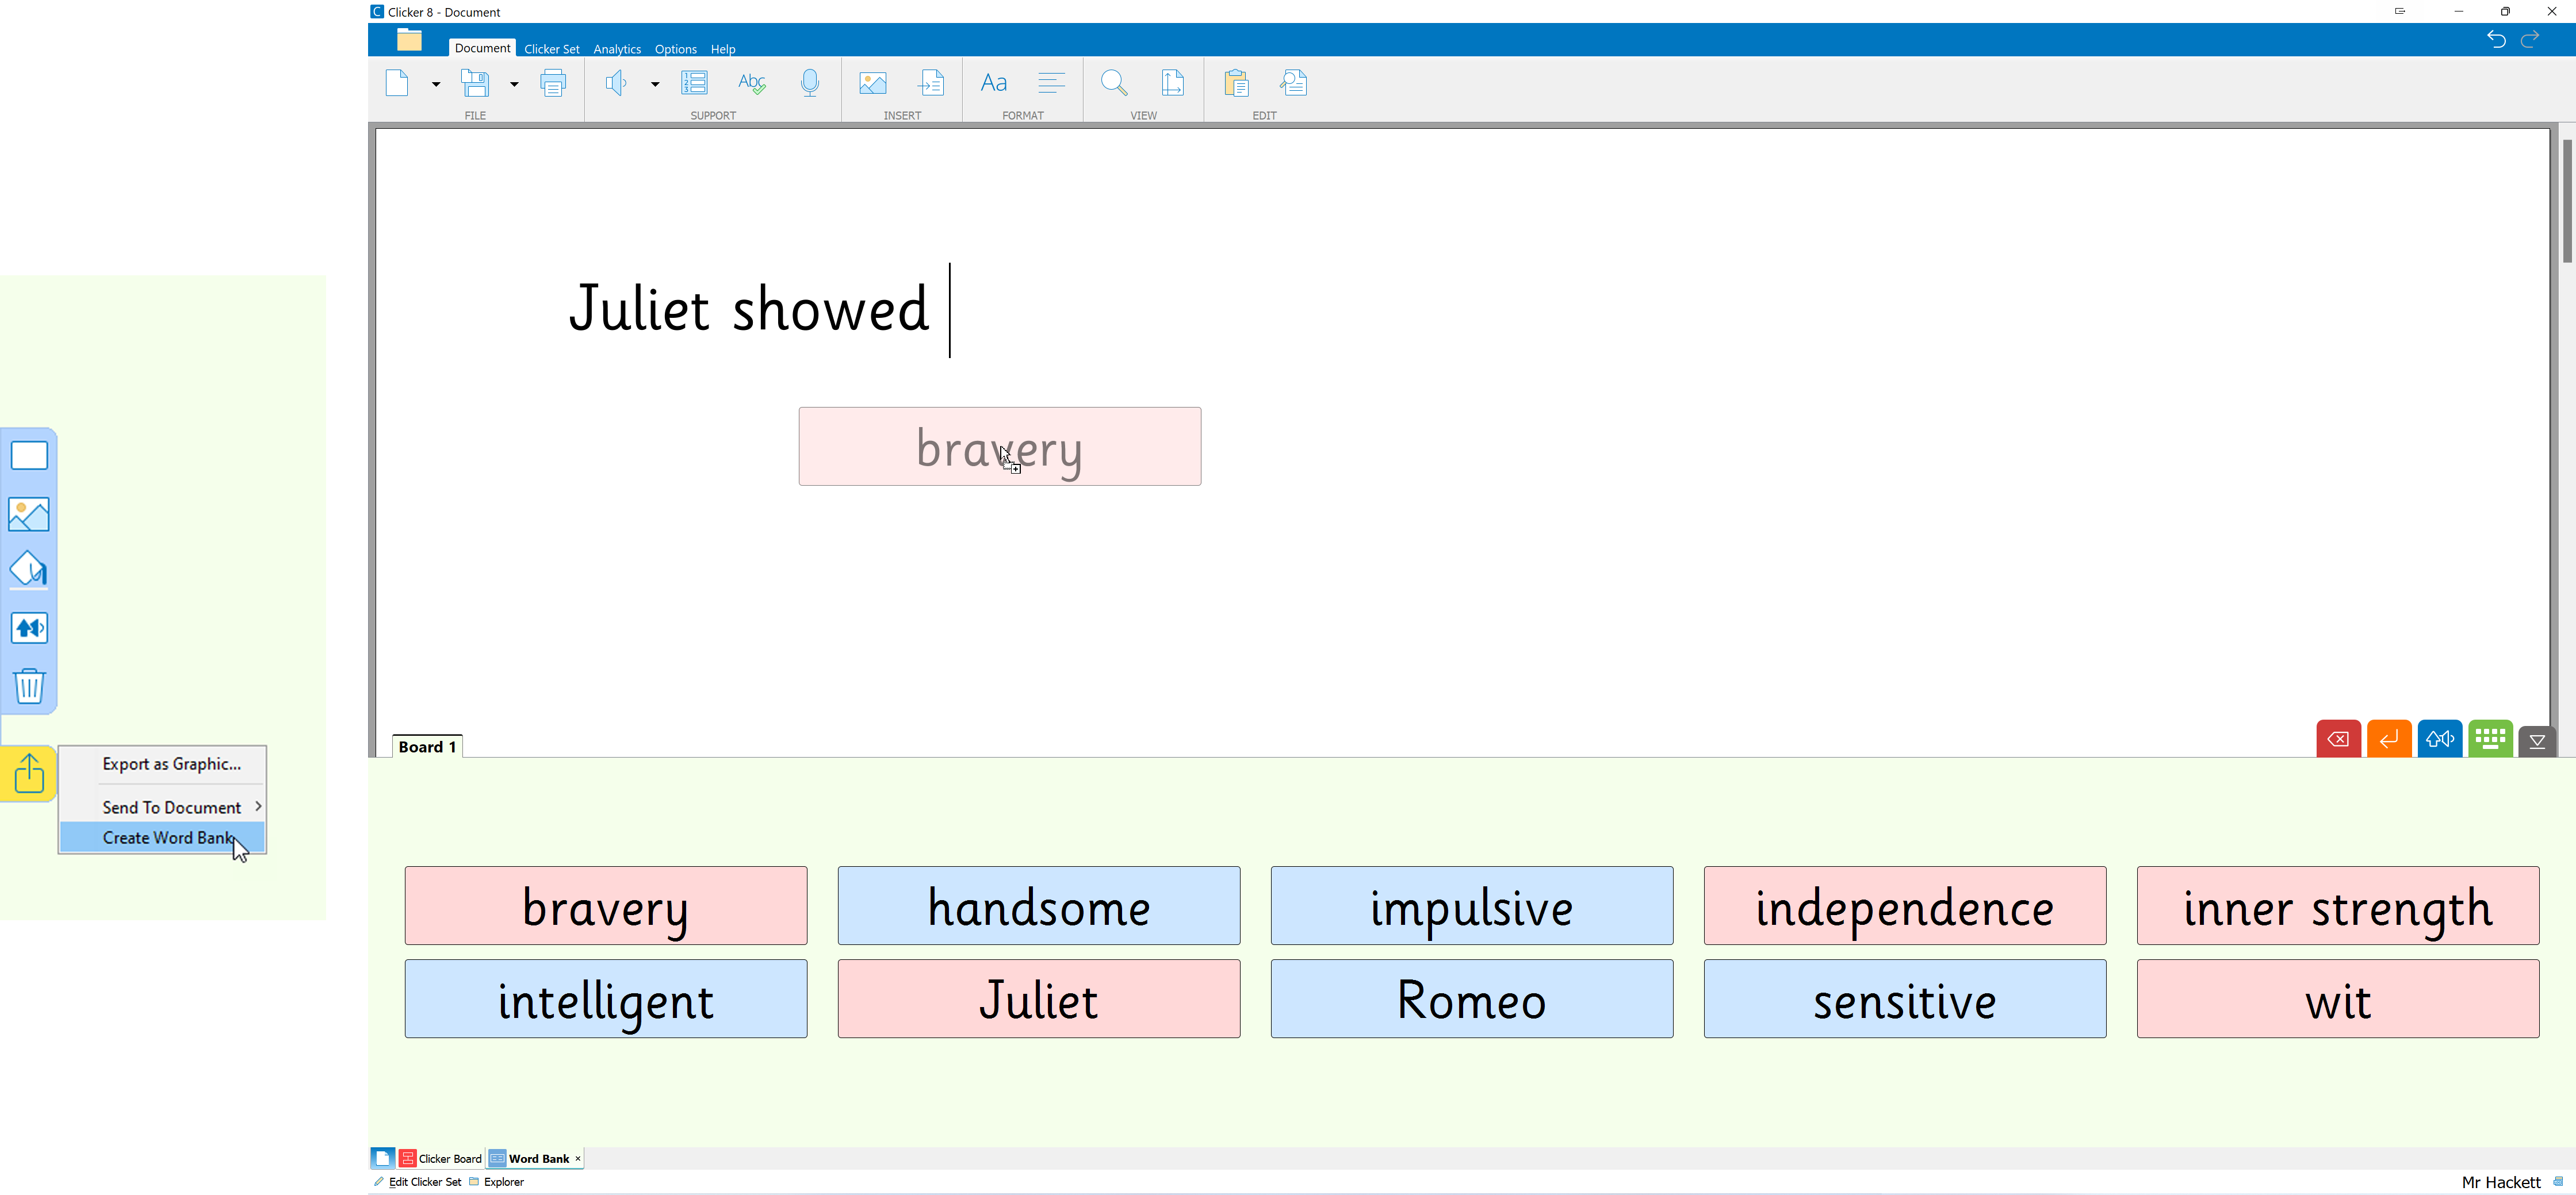This screenshot has width=2576, height=1195.
Task: Click the green keyboard grid button
Action: click(x=2490, y=739)
